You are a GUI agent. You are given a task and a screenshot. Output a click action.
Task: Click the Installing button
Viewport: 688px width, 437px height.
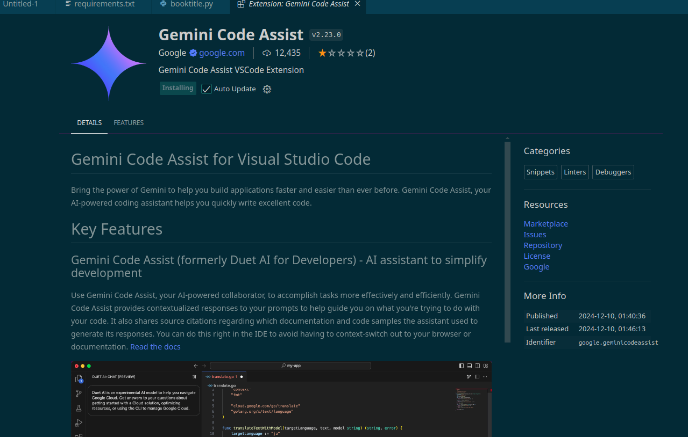coord(178,88)
